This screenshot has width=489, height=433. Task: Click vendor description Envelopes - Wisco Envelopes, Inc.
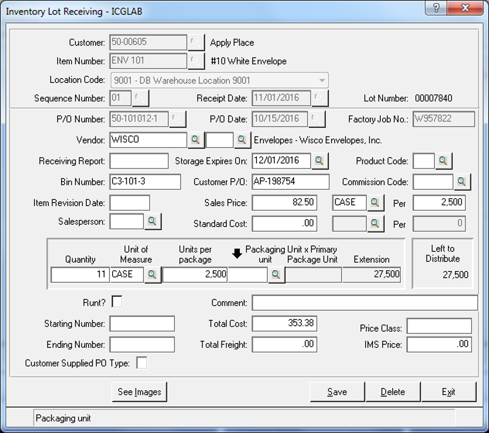(x=318, y=140)
